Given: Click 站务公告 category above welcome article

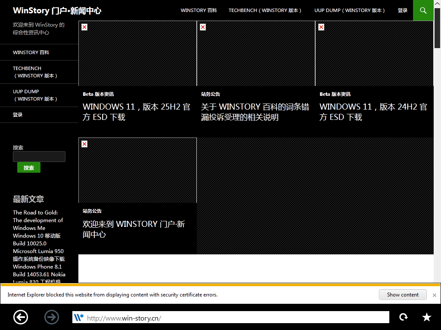Looking at the screenshot, I should 92,211.
